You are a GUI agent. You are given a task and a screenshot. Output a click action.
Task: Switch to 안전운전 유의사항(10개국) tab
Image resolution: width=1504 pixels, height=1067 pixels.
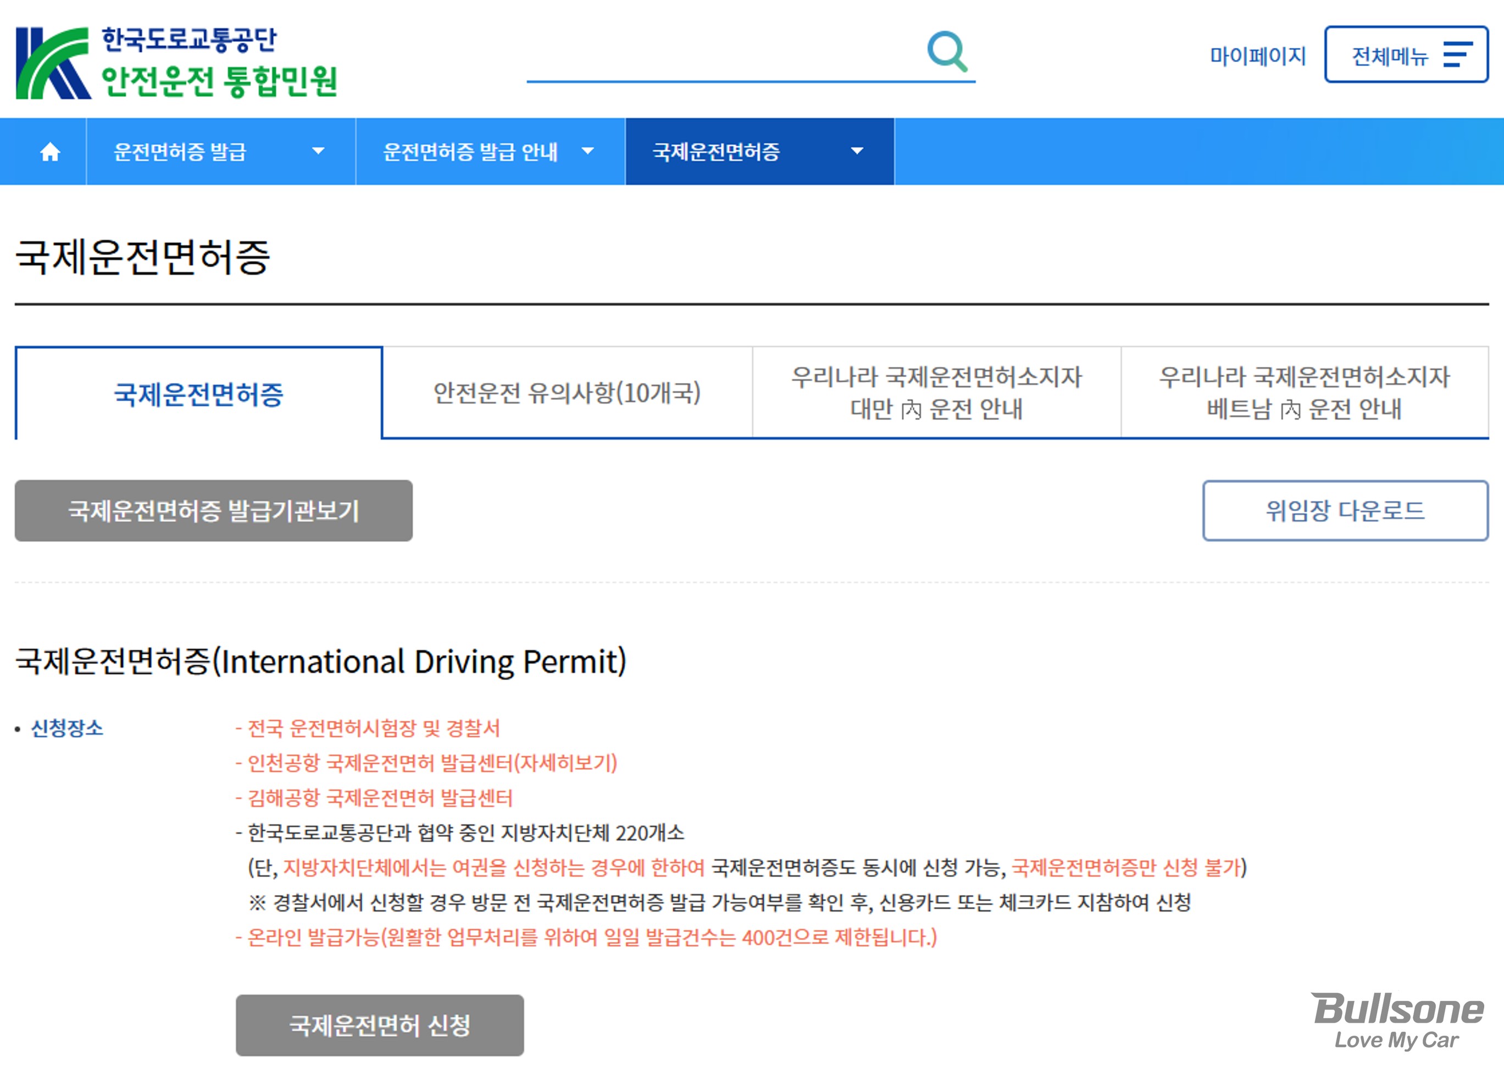tap(567, 393)
